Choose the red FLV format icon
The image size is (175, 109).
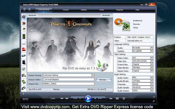point(24,49)
